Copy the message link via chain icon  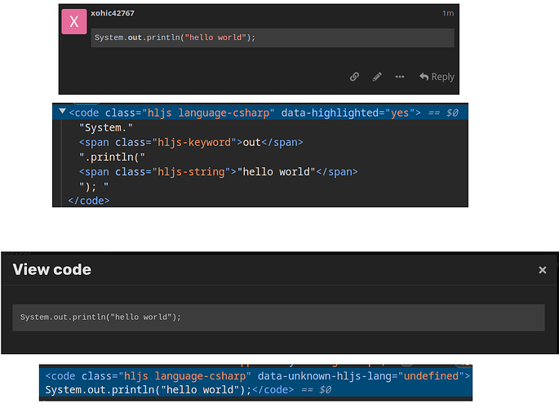tap(354, 77)
